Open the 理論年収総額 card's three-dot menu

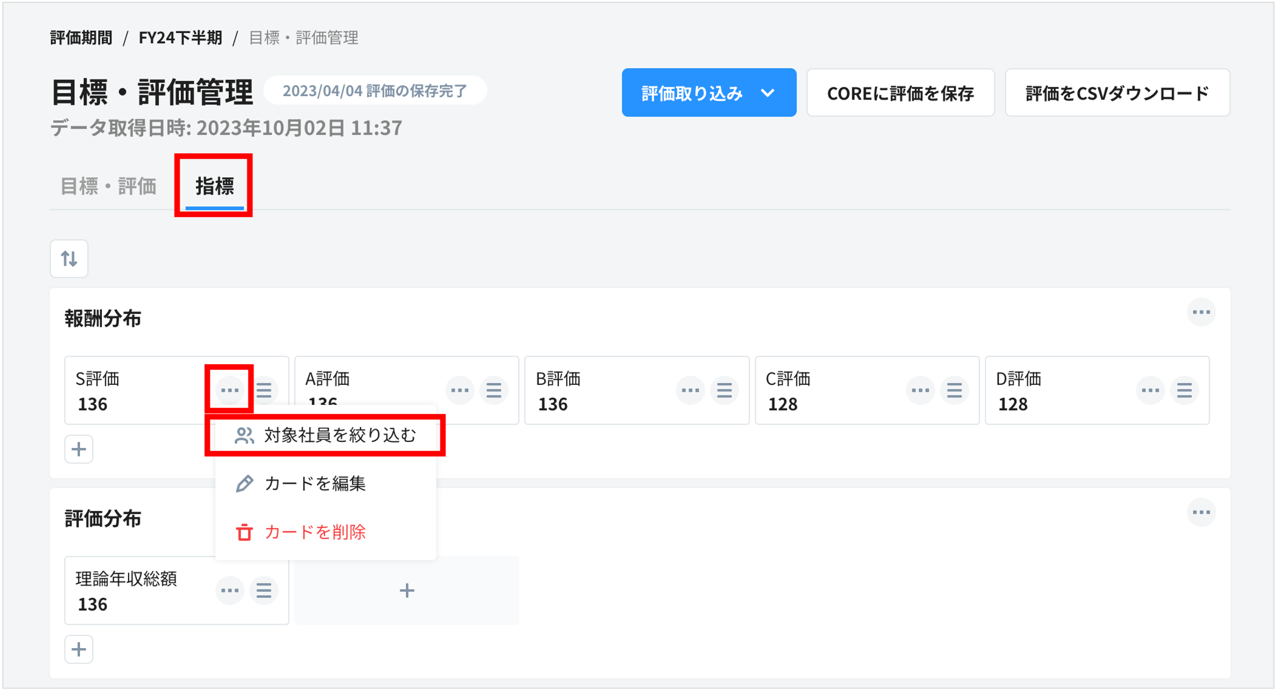click(229, 590)
